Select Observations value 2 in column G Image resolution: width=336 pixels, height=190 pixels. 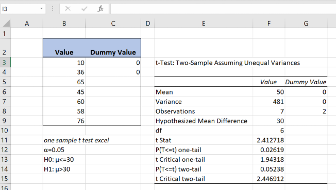pyautogui.click(x=306, y=111)
